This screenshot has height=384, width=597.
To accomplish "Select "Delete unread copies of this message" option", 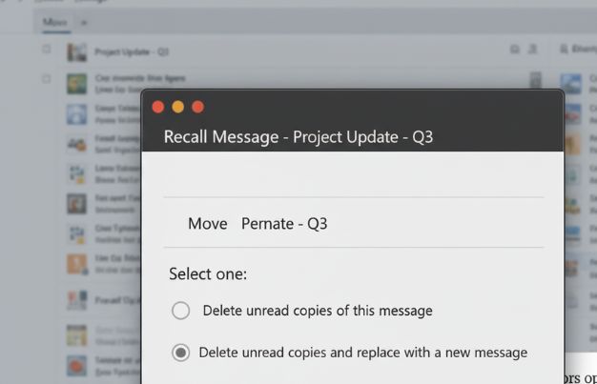I will 180,311.
